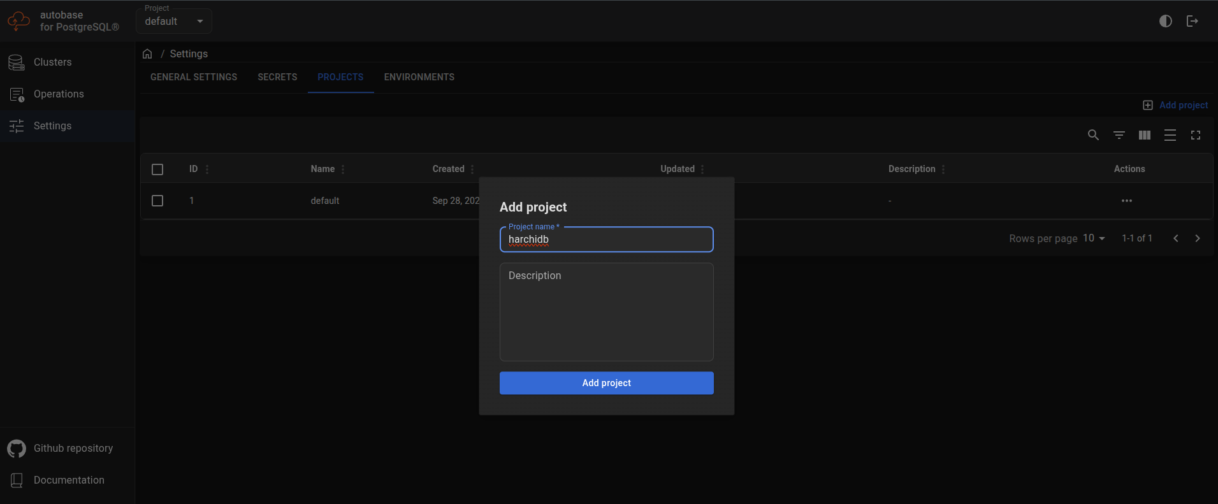Open the show/hide columns icon
1218x504 pixels.
1144,135
